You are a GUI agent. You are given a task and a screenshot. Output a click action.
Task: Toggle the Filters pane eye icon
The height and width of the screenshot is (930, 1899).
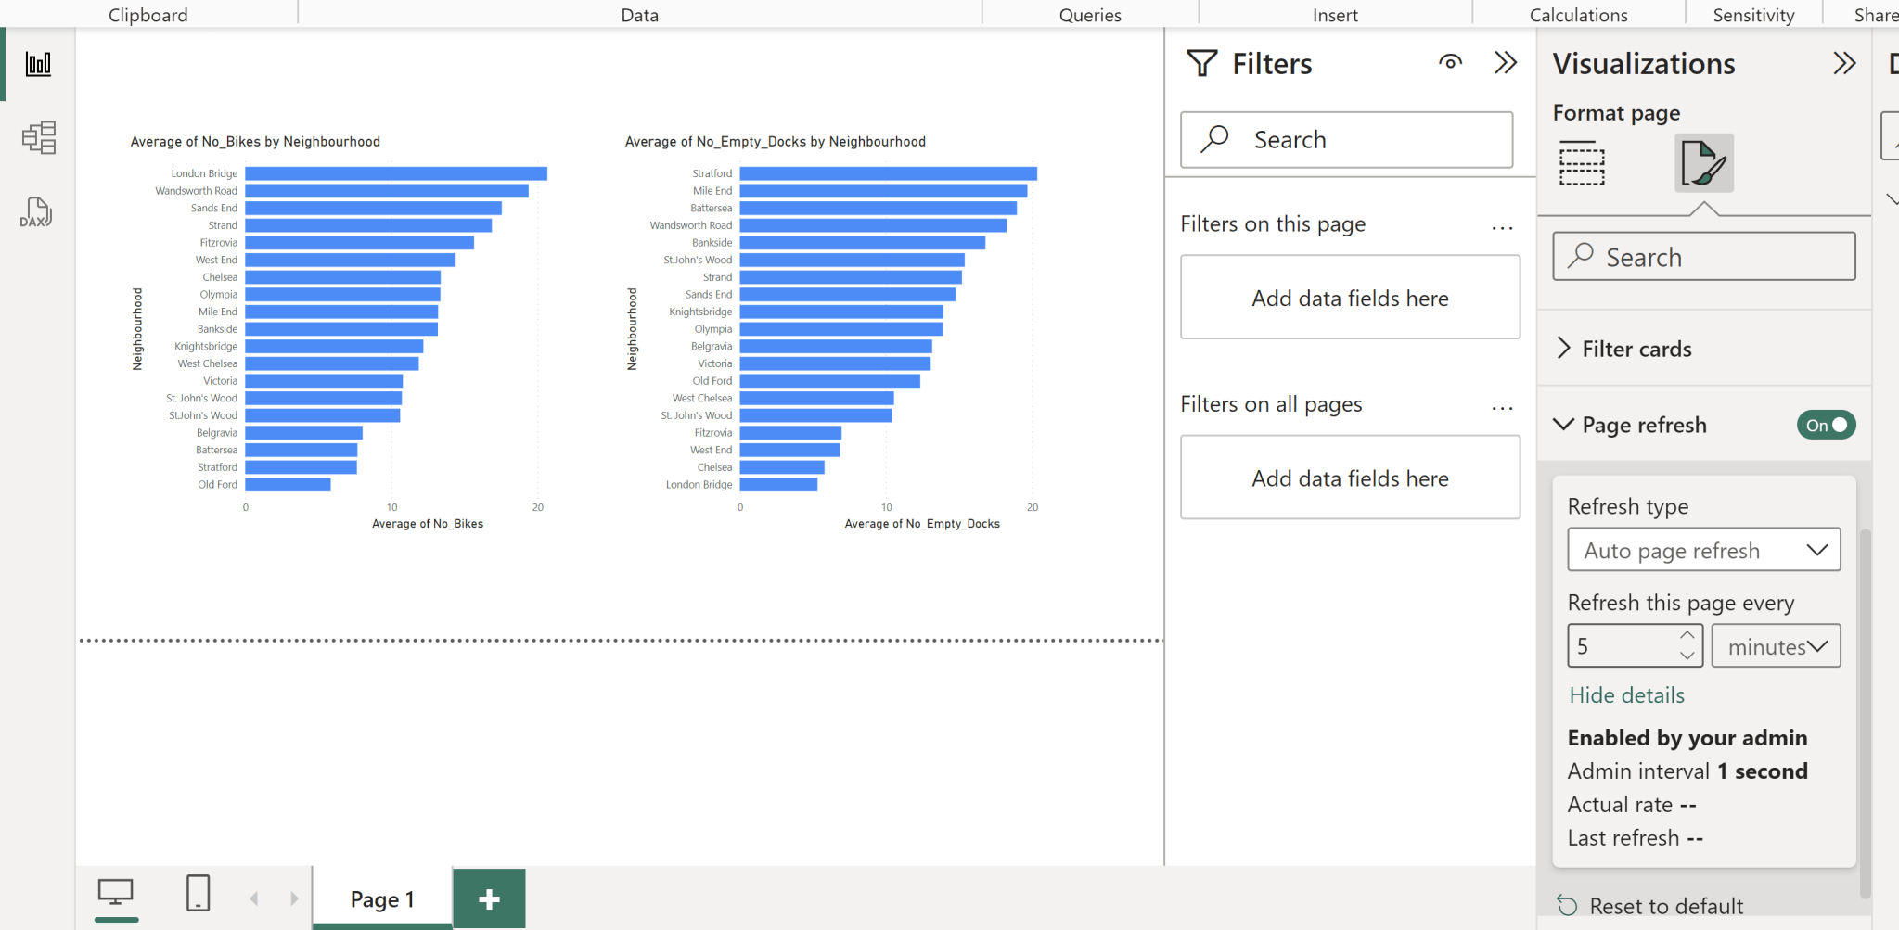(1451, 62)
